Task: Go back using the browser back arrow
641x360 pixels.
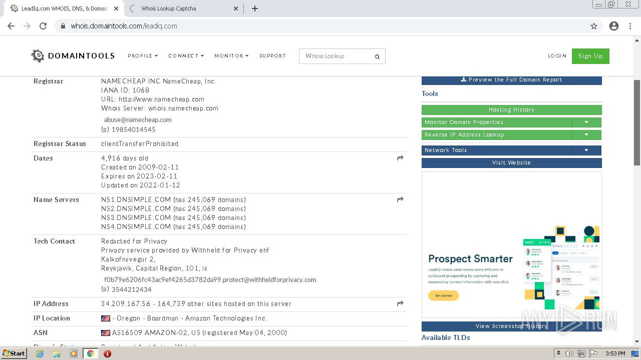Action: click(11, 26)
